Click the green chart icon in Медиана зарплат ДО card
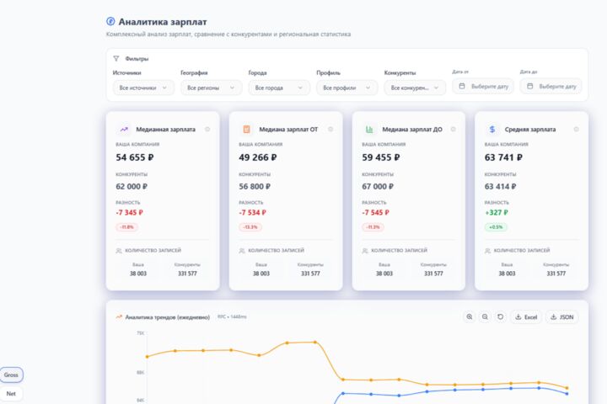The height and width of the screenshot is (404, 607). (370, 130)
